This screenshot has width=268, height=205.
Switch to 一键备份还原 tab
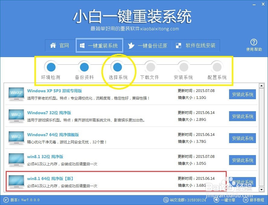pos(148,46)
